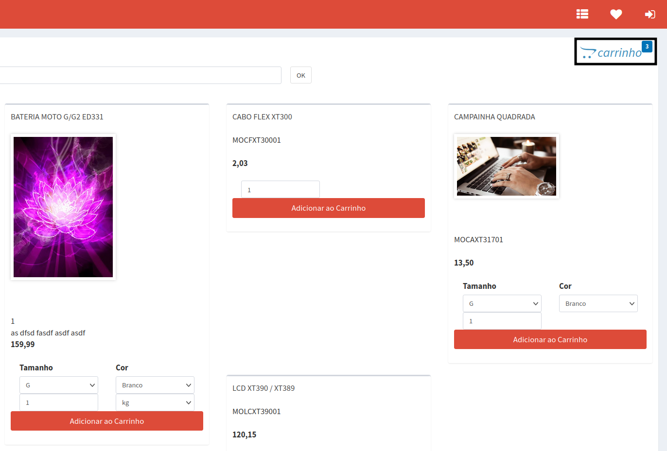Add BATERIA MOTO G/G2 to cart

106,421
